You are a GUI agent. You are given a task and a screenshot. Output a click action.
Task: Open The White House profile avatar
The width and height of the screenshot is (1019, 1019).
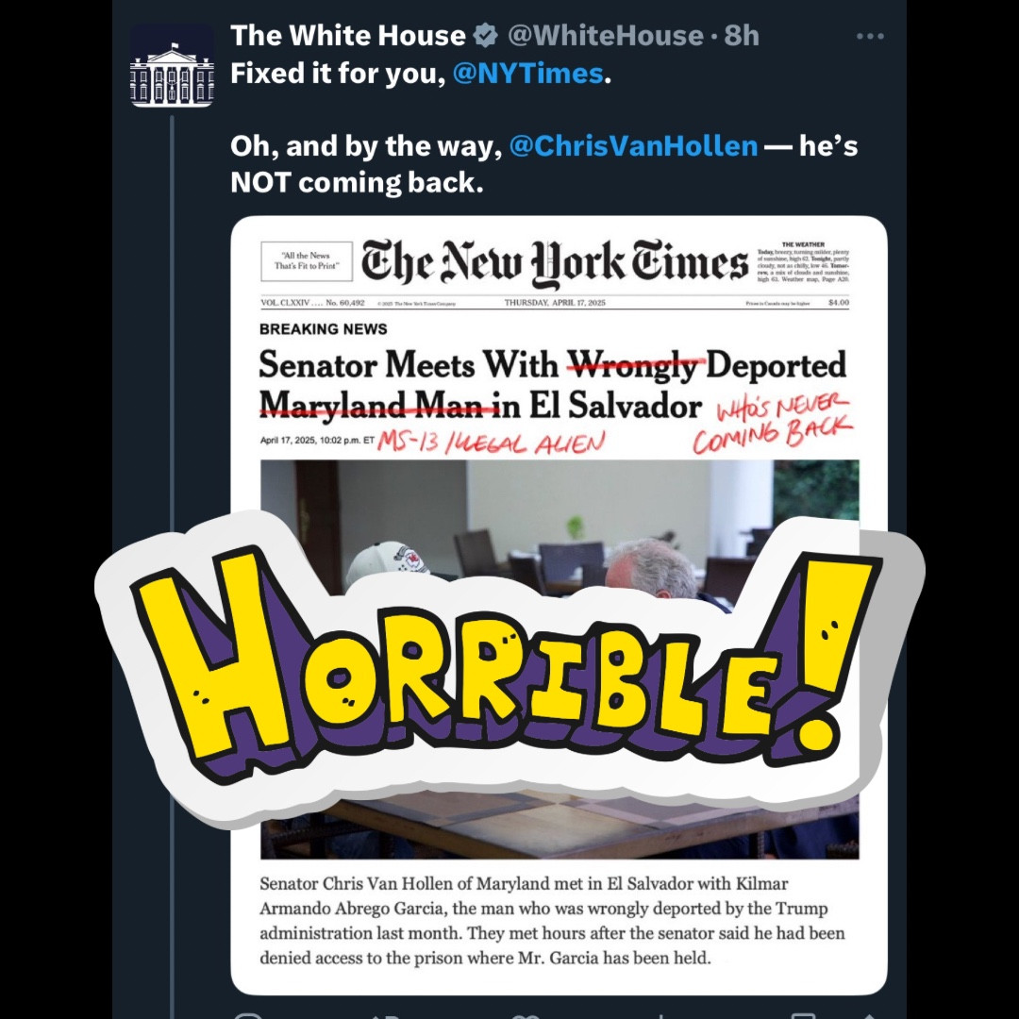pos(173,66)
